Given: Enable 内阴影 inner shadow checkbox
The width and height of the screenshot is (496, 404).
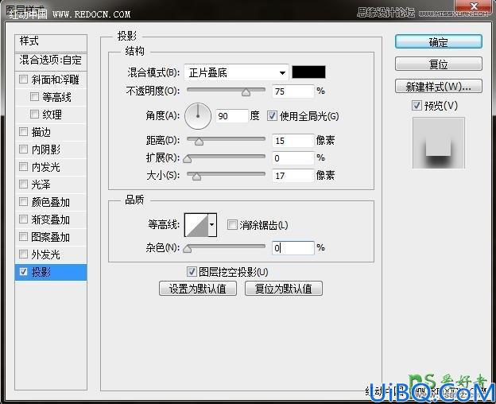Looking at the screenshot, I should click(x=23, y=149).
